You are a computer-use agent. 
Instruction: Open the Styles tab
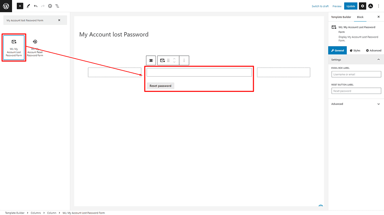(x=355, y=51)
